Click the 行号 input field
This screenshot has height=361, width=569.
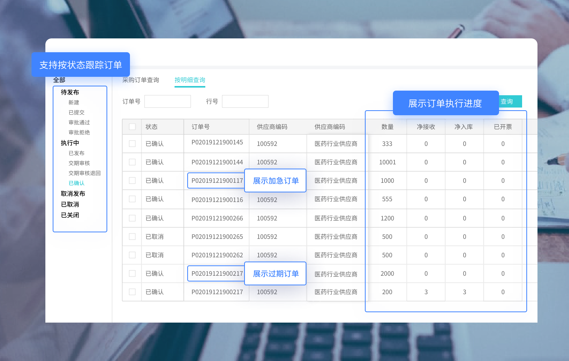tap(245, 101)
